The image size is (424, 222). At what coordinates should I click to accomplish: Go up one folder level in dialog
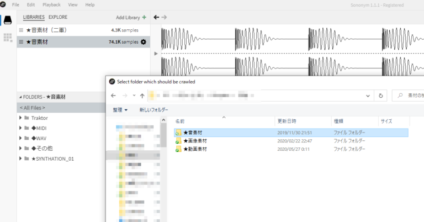[x=142, y=96]
